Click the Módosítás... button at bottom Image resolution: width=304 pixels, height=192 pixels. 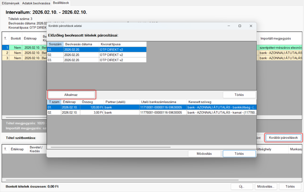point(266,186)
